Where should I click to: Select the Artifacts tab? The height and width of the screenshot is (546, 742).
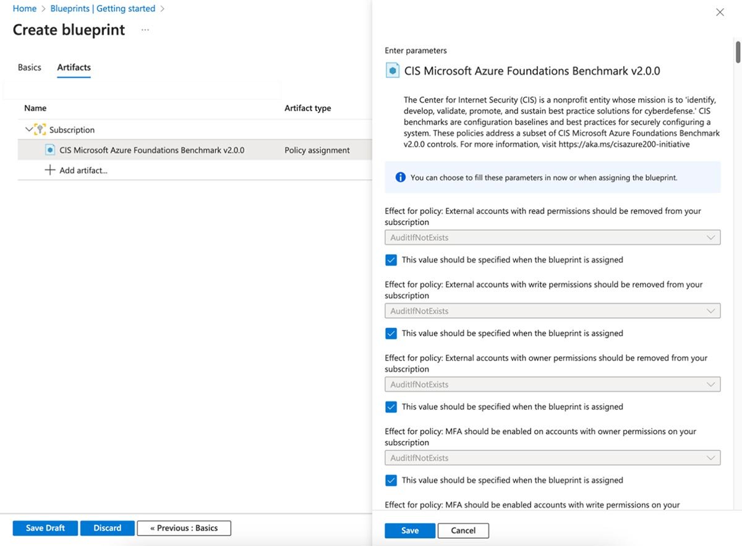point(74,67)
